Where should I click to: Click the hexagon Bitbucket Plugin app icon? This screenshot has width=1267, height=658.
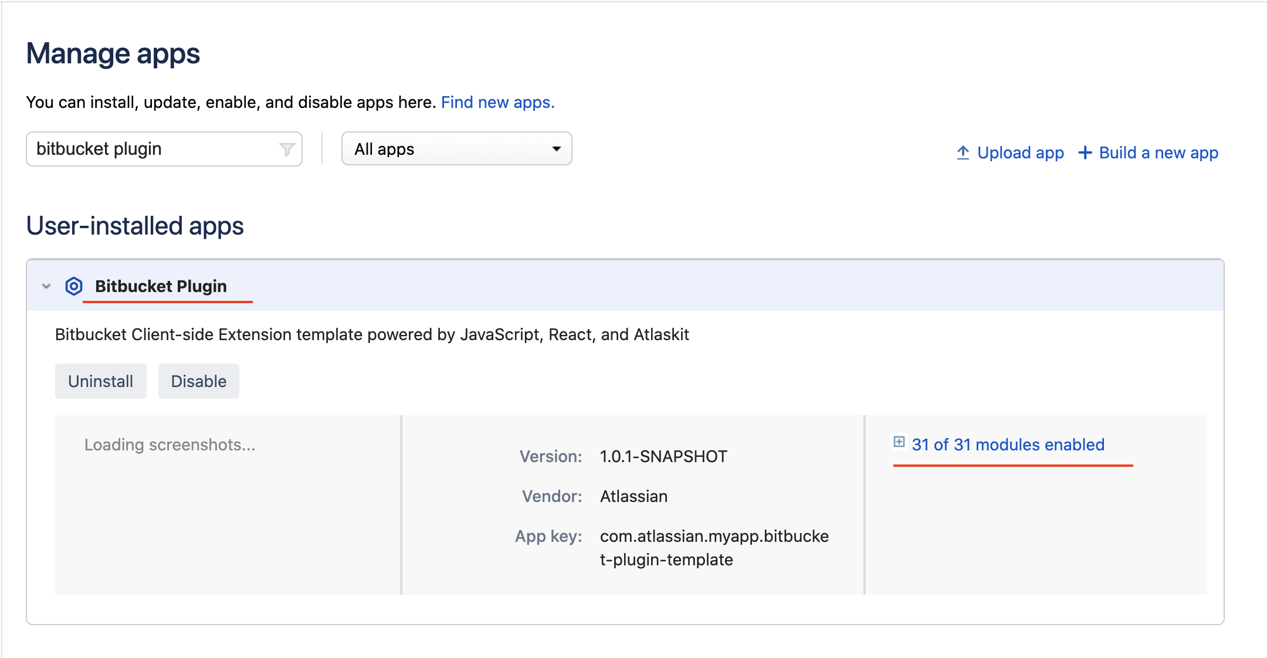click(74, 286)
